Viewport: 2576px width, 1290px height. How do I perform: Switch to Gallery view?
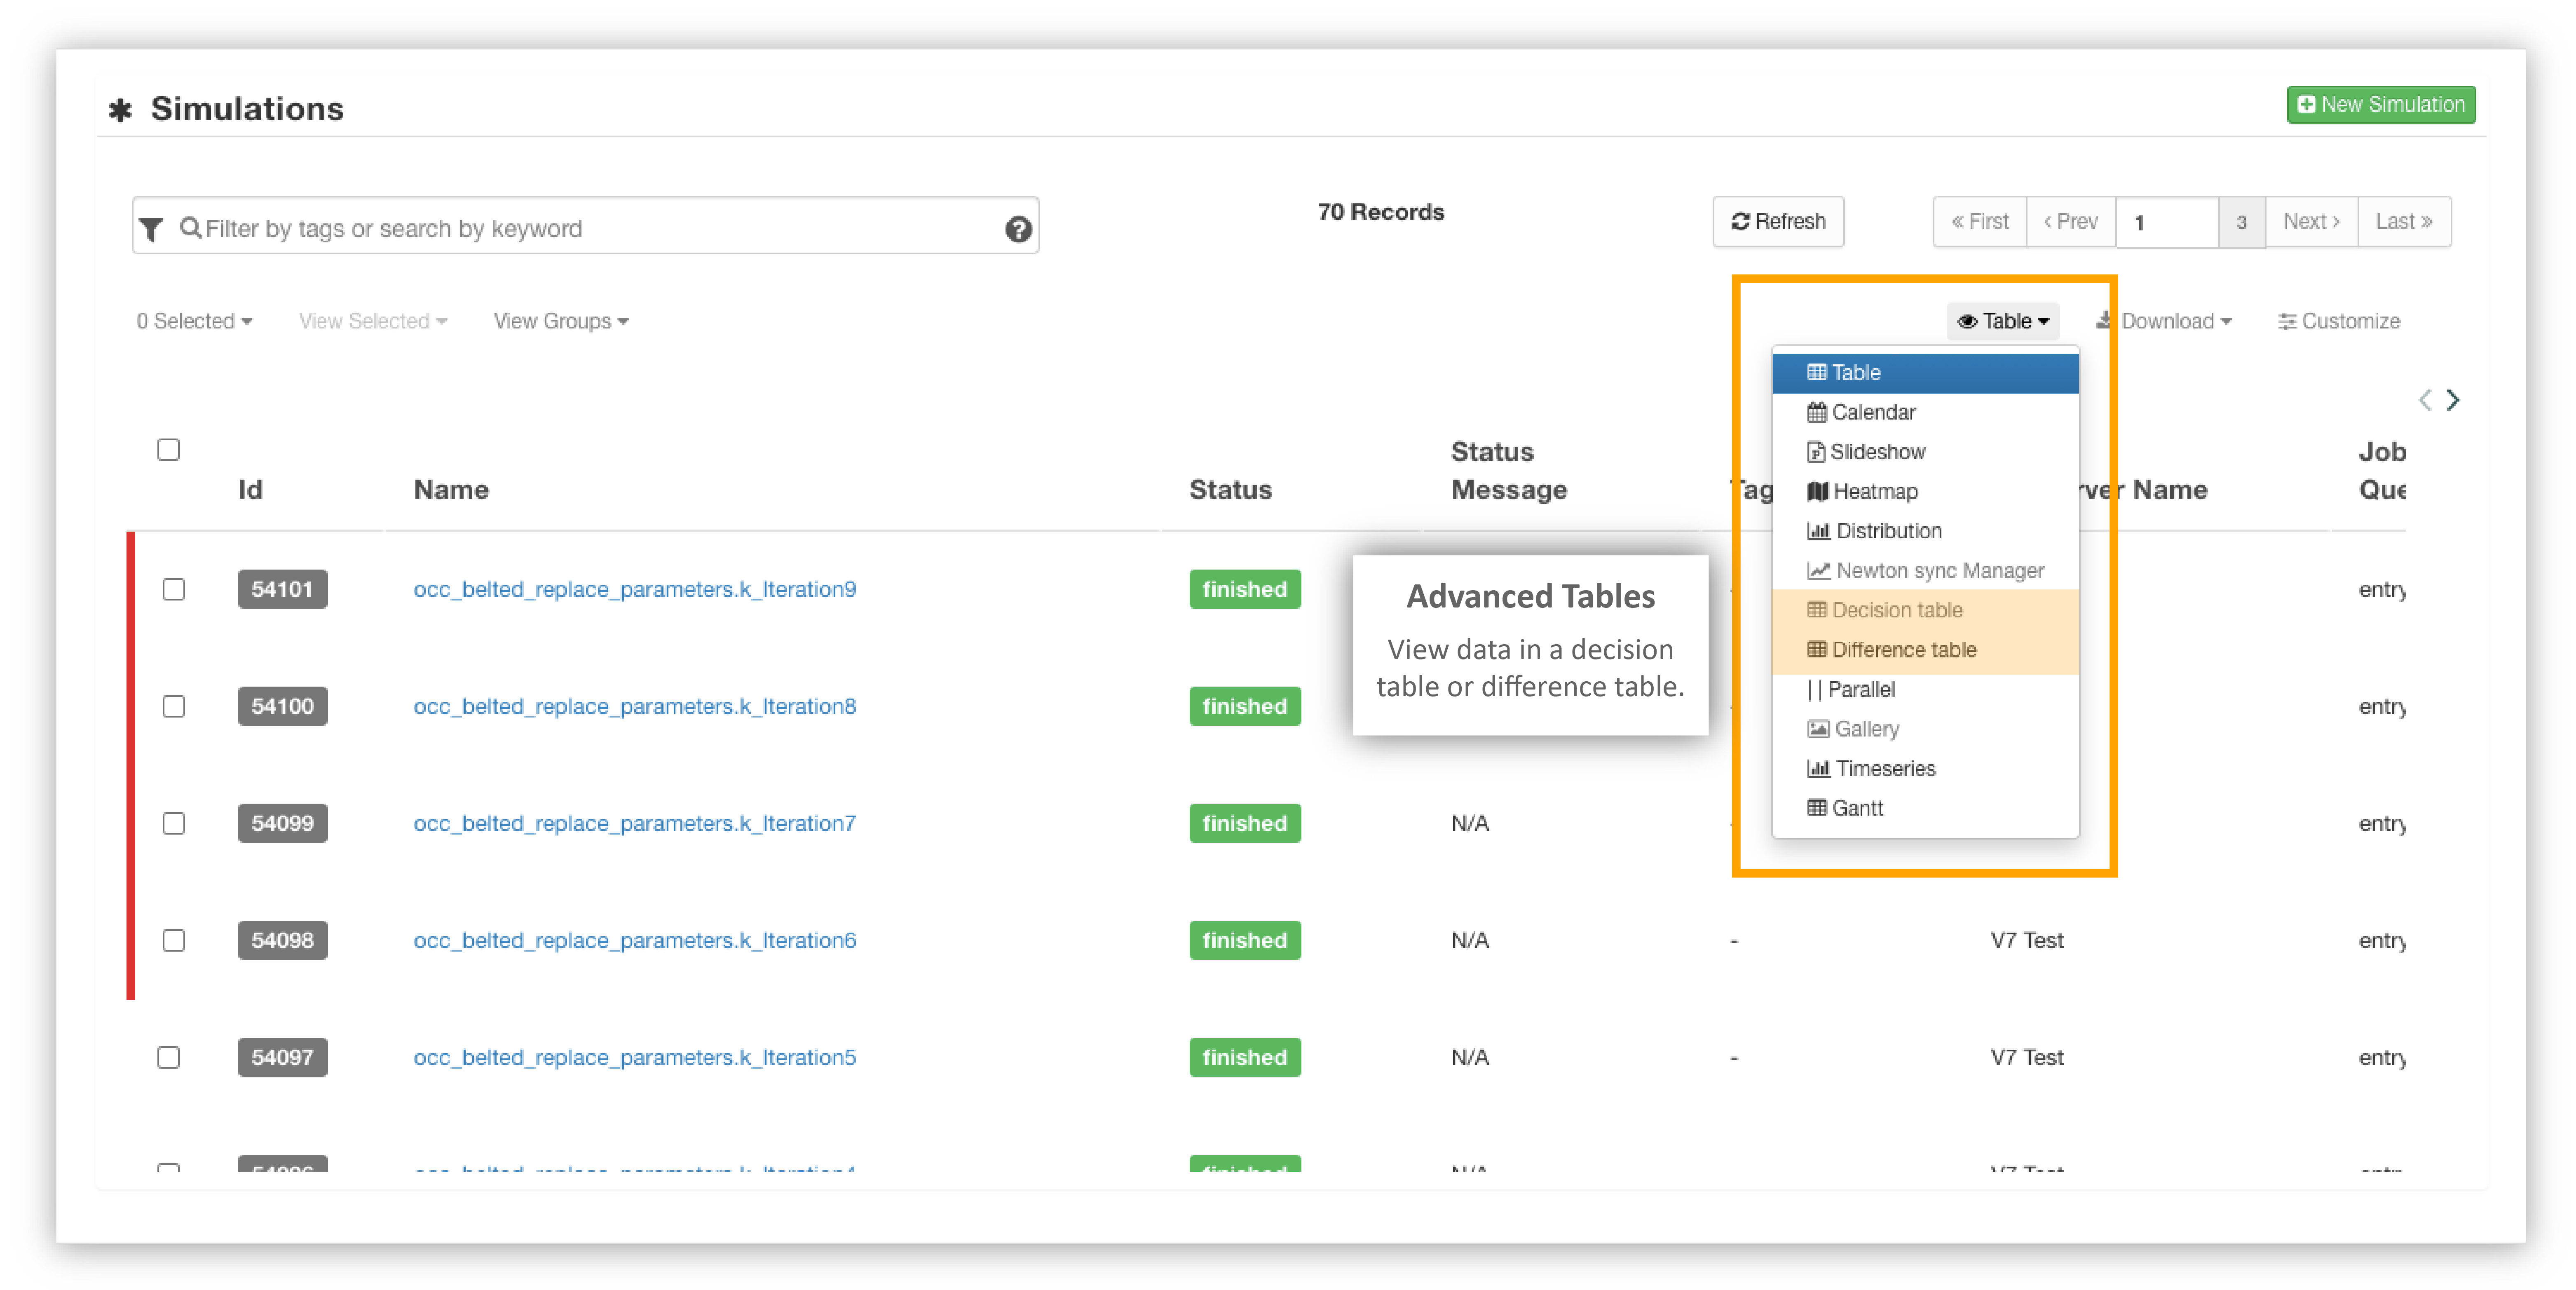point(1925,729)
